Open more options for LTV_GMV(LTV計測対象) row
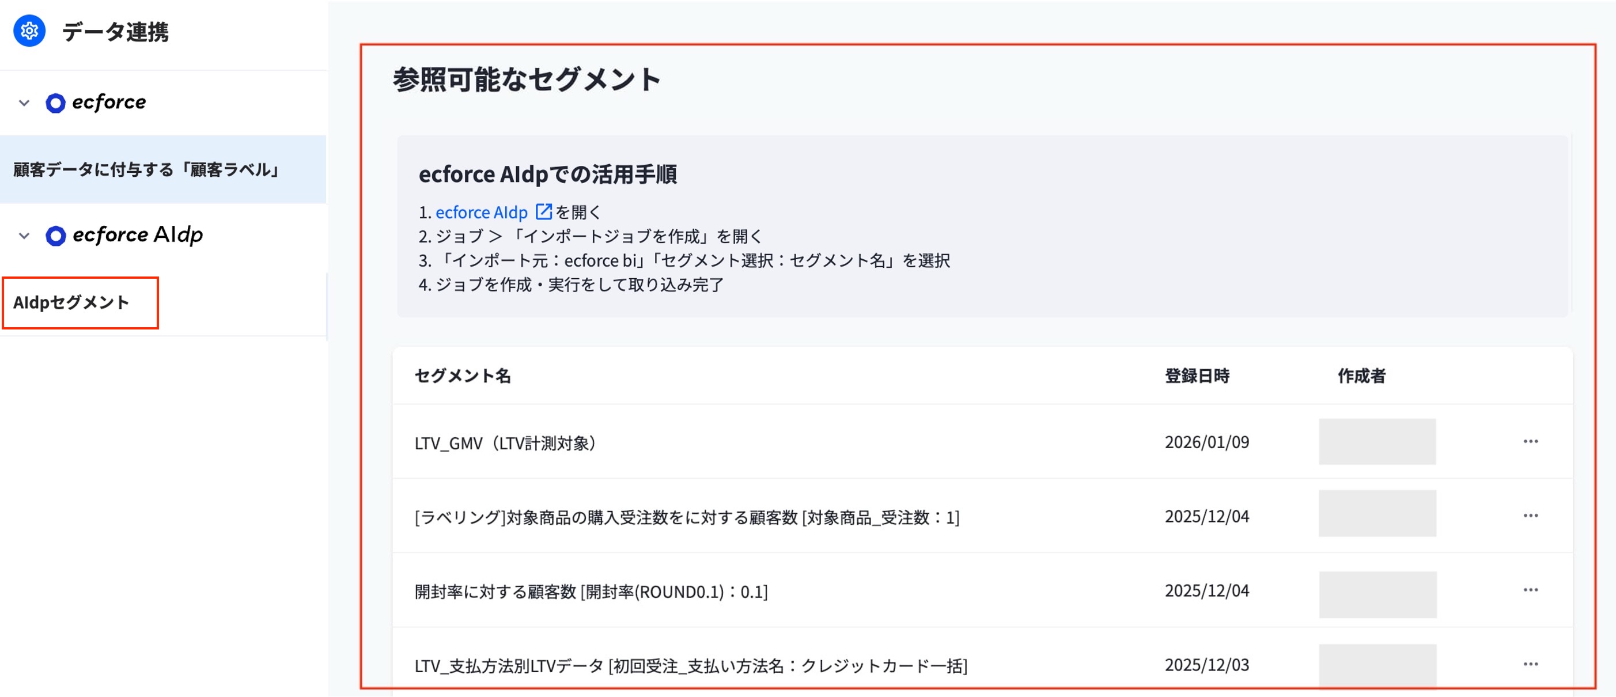The height and width of the screenshot is (697, 1616). pos(1531,442)
